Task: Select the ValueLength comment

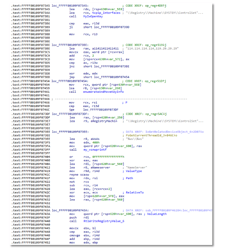Action: 157,214
